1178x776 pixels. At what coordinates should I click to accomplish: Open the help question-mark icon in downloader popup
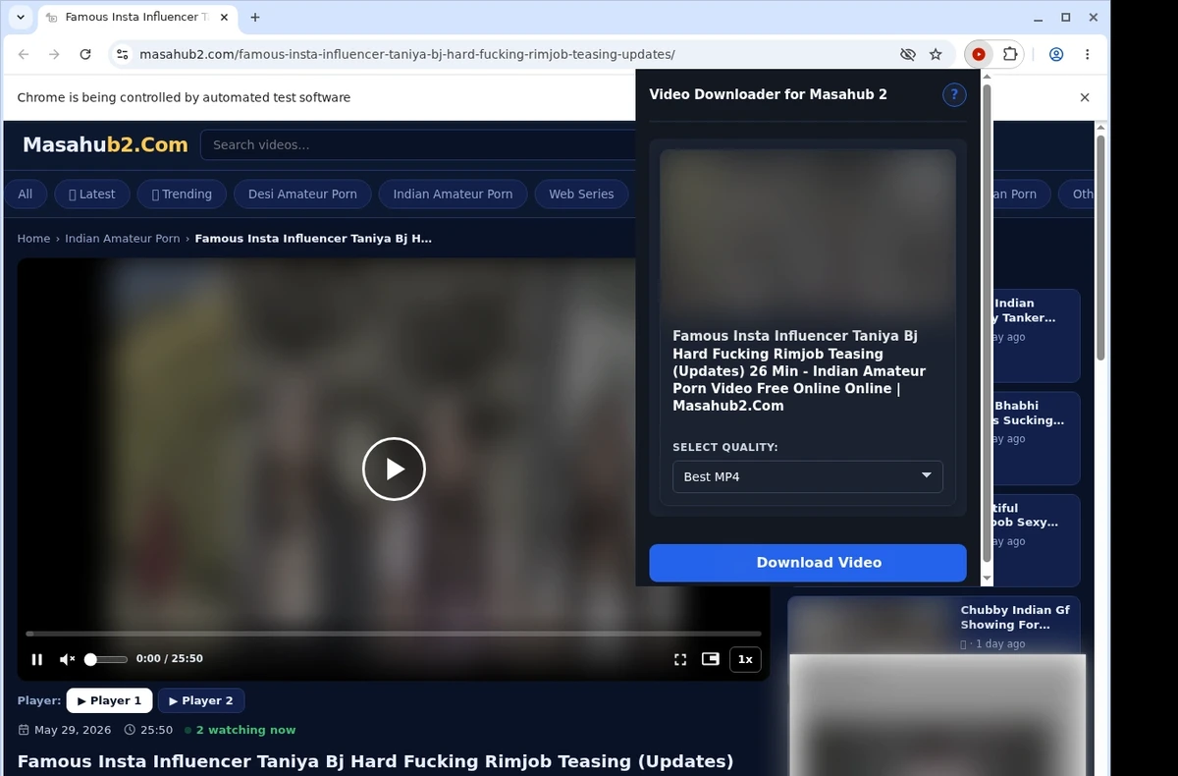pyautogui.click(x=954, y=95)
